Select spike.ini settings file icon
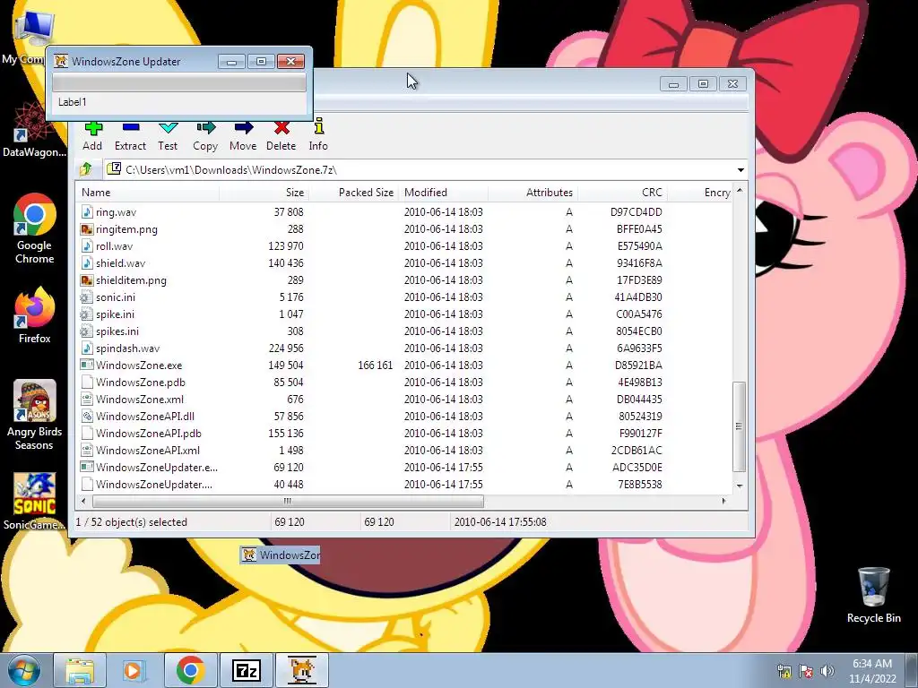The height and width of the screenshot is (688, 918). pyautogui.click(x=87, y=314)
